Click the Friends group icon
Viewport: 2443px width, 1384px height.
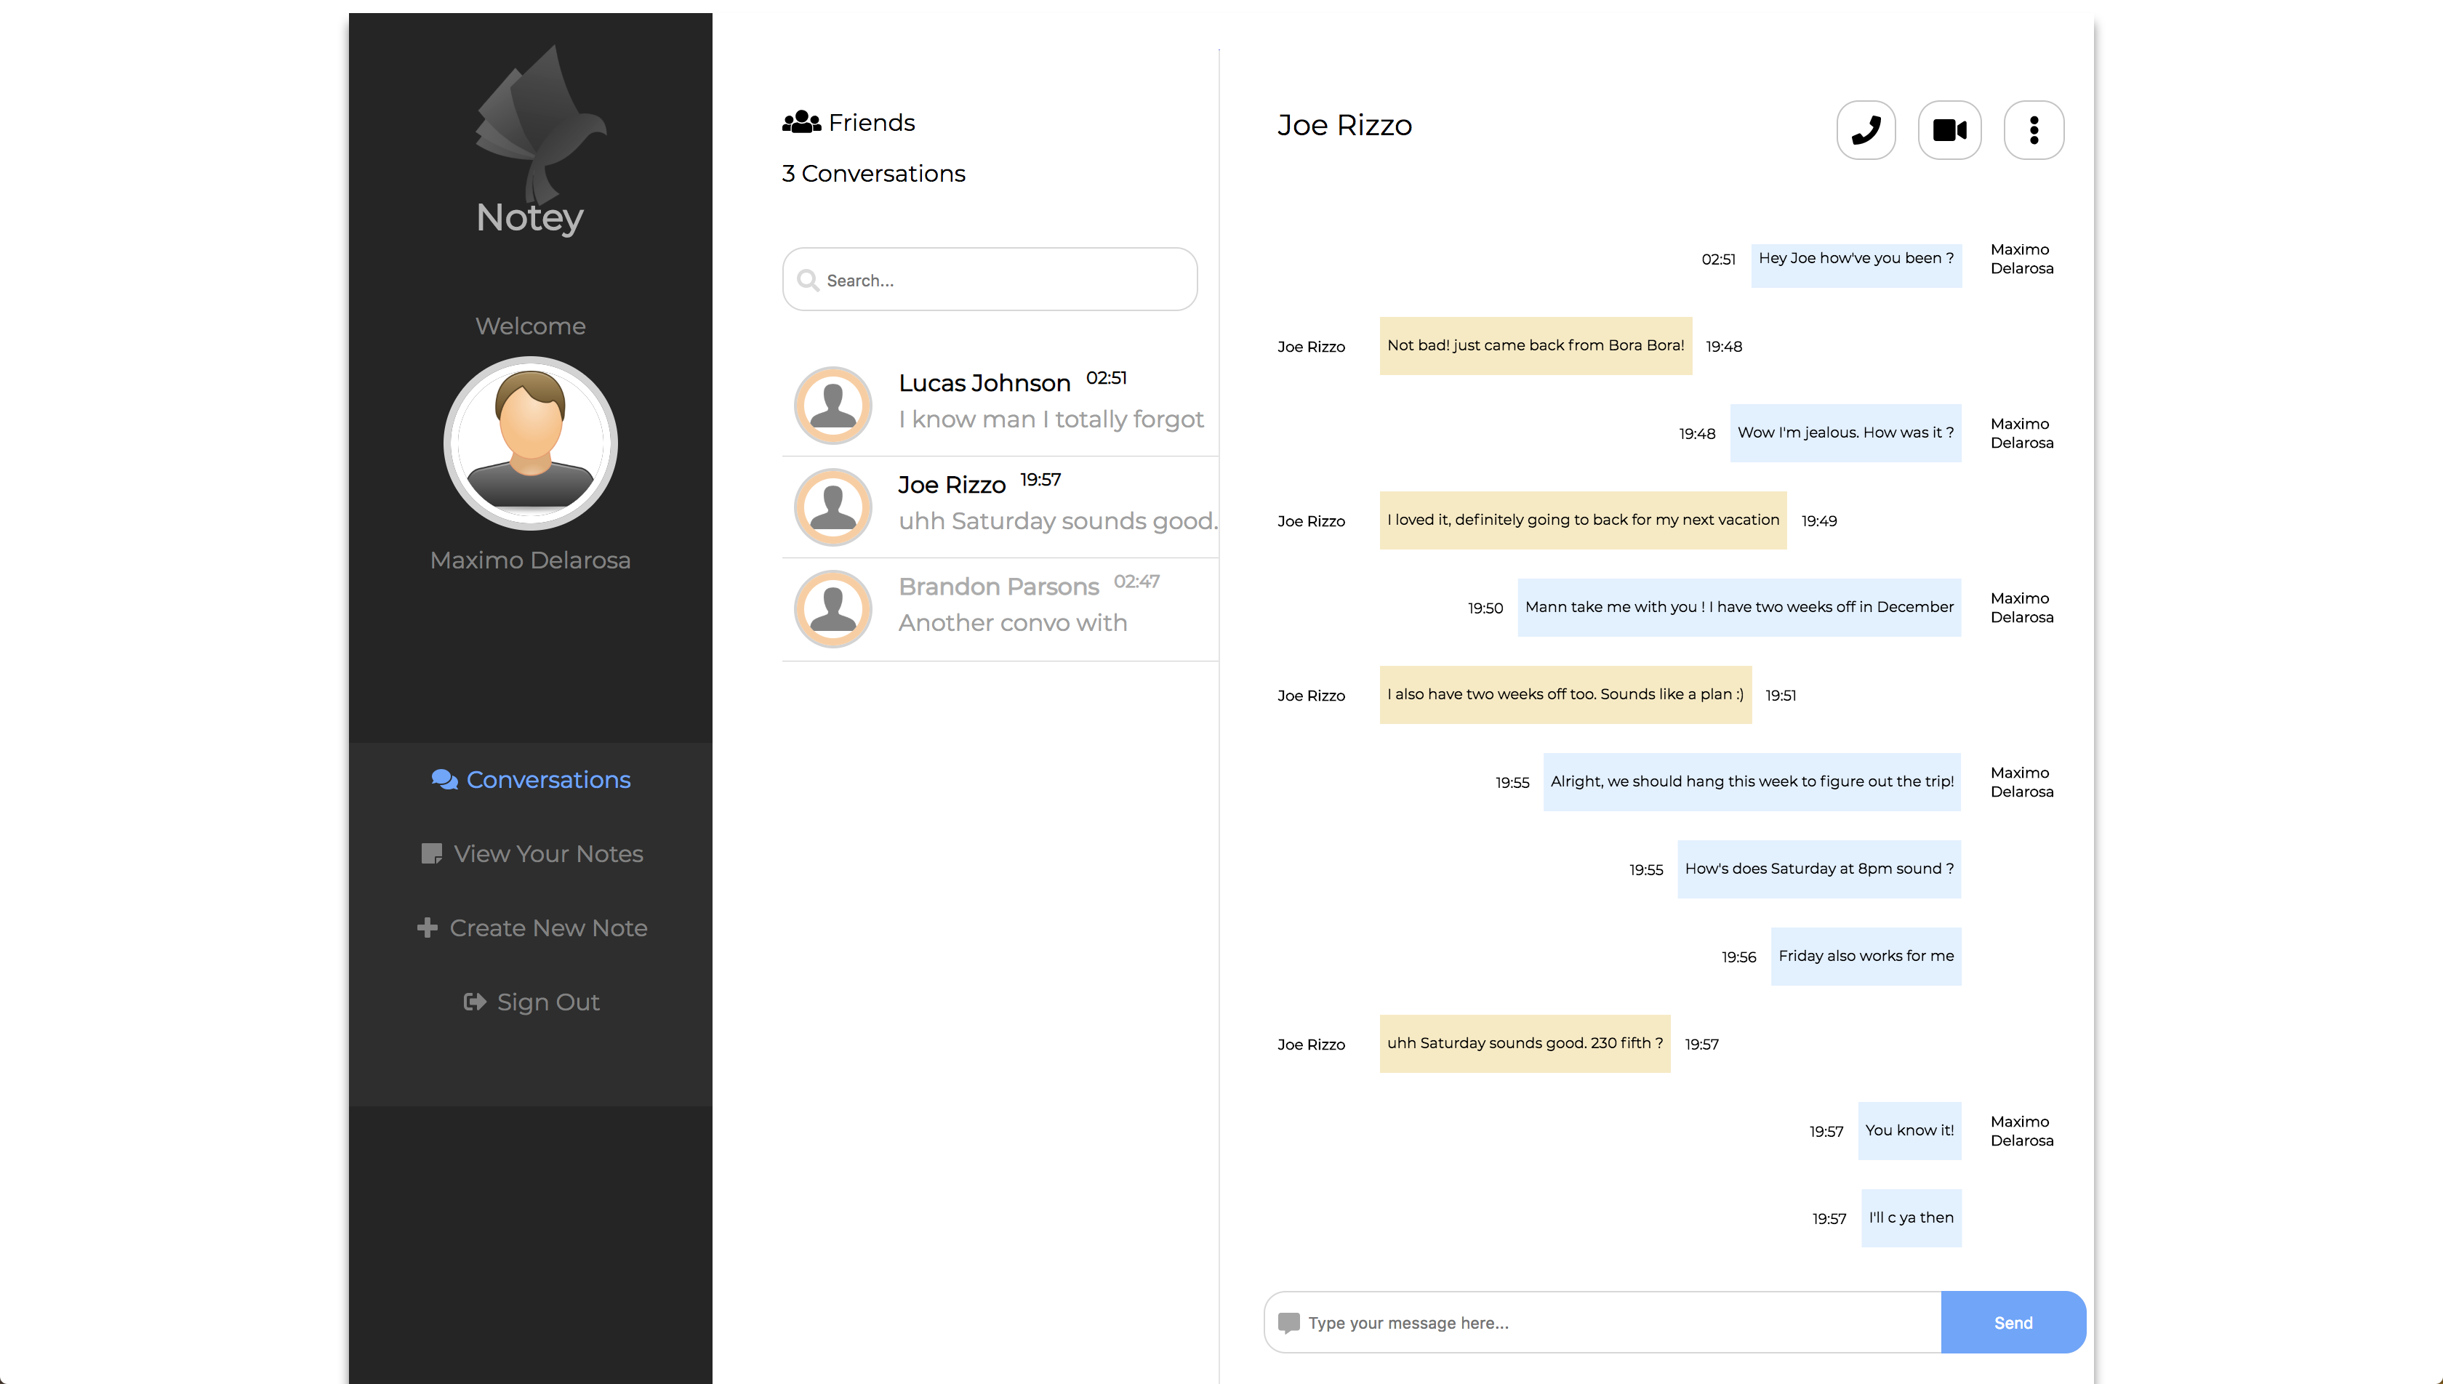[x=801, y=123]
